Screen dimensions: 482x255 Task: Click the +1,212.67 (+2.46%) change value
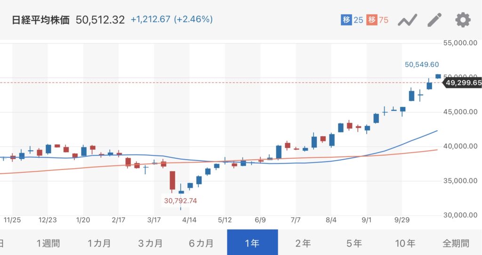(x=171, y=20)
